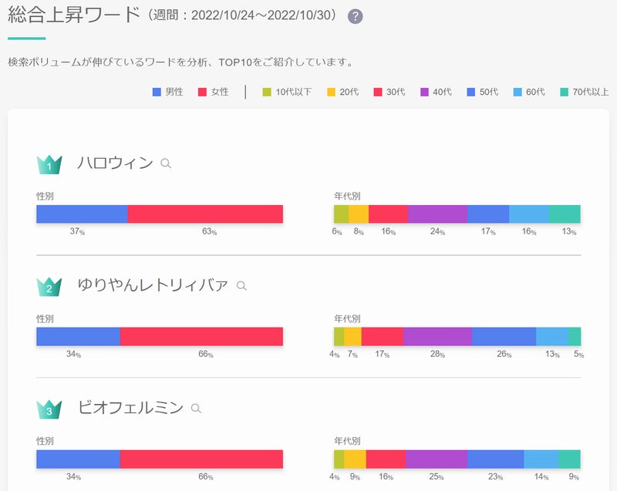The height and width of the screenshot is (491, 617).
Task: Click the 66% female bar for ビオフェルミン
Action: pos(201,459)
